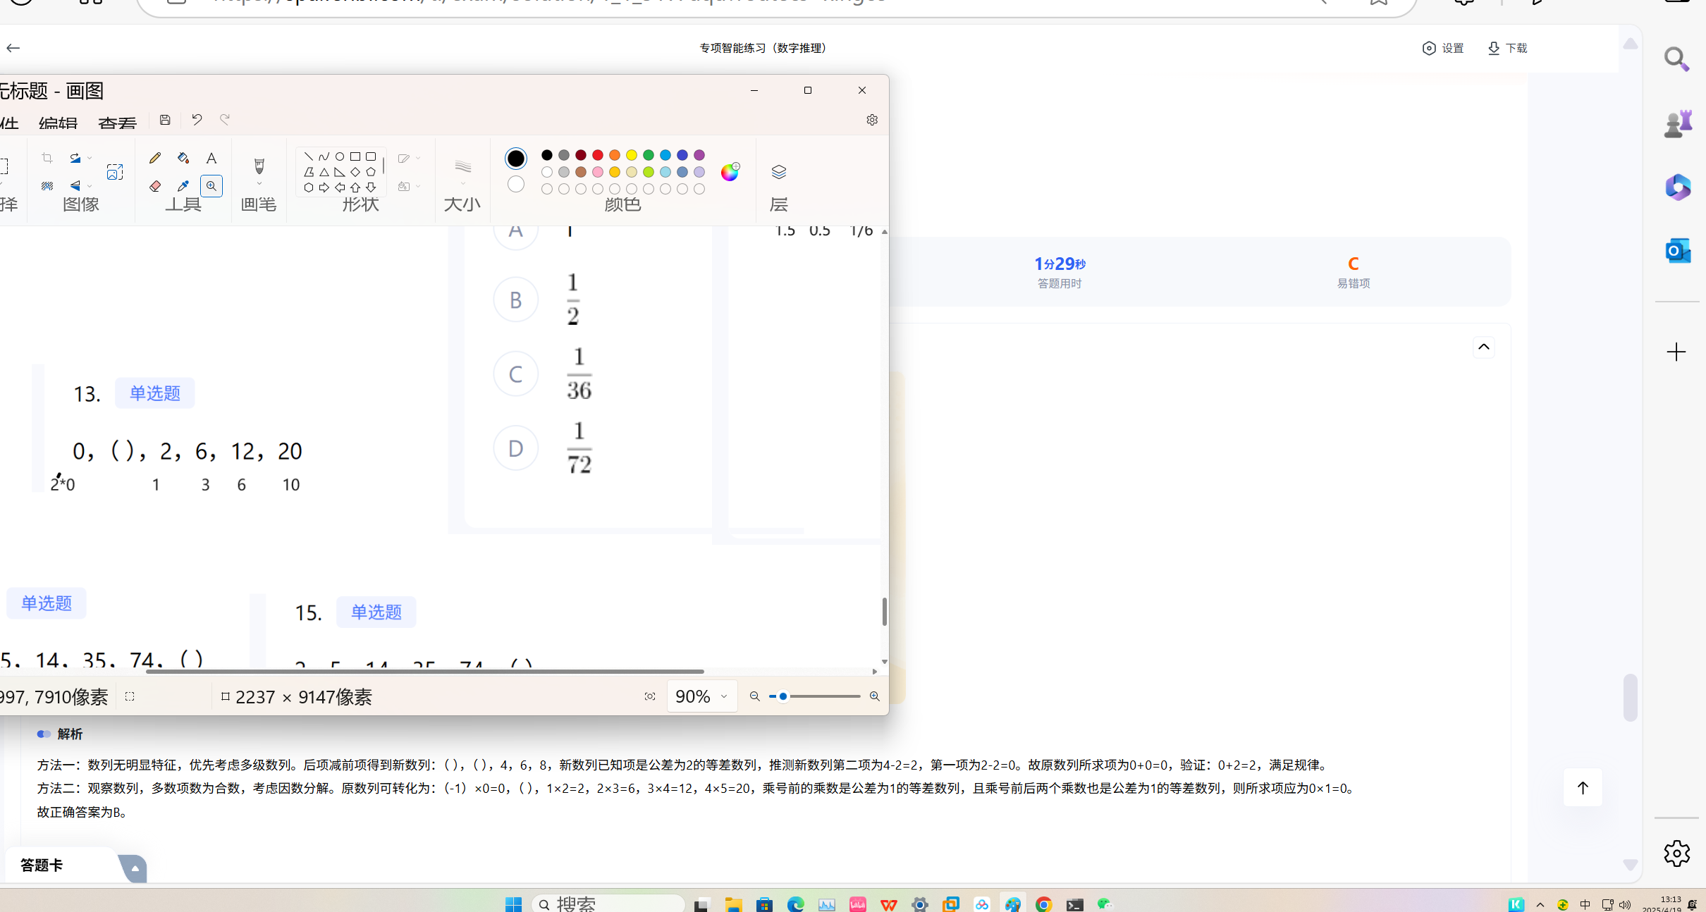The width and height of the screenshot is (1706, 912).
Task: Click the undo arrow in Paint
Action: click(x=197, y=120)
